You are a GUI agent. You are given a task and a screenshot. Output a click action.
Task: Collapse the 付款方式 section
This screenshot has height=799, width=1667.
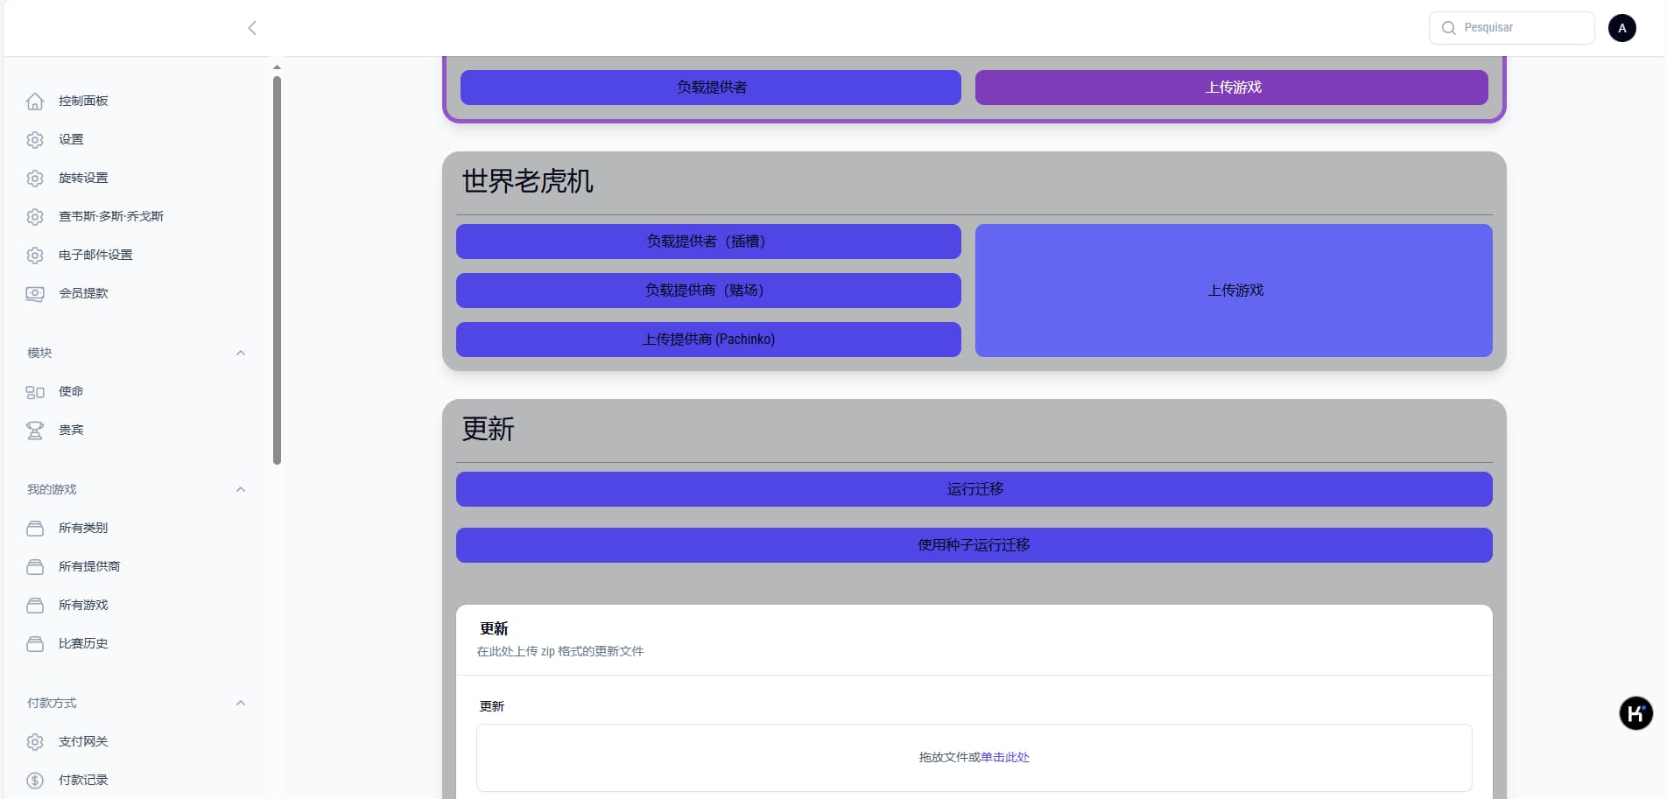pos(241,704)
